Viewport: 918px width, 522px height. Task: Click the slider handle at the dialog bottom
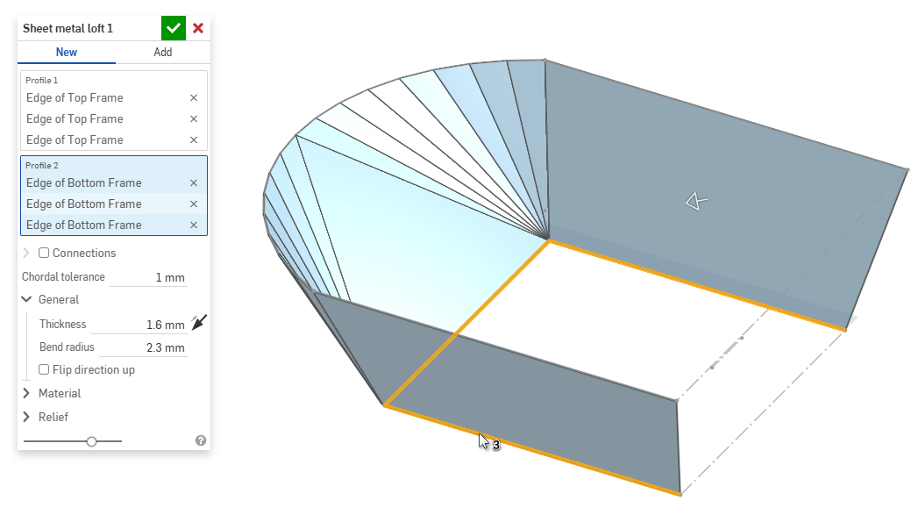[91, 441]
